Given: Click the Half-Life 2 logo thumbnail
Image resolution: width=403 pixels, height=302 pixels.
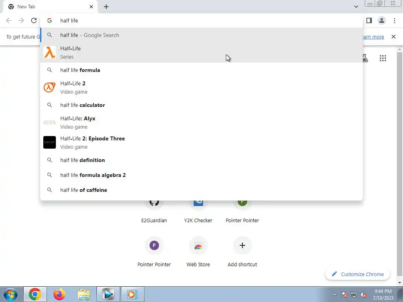Looking at the screenshot, I should click(50, 87).
